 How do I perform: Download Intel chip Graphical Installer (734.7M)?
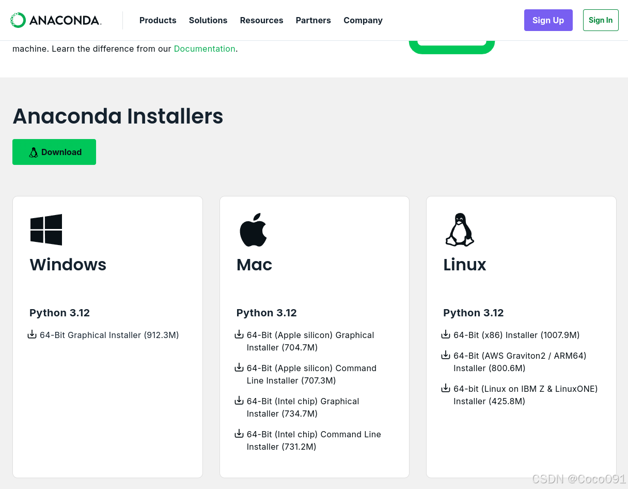[303, 407]
